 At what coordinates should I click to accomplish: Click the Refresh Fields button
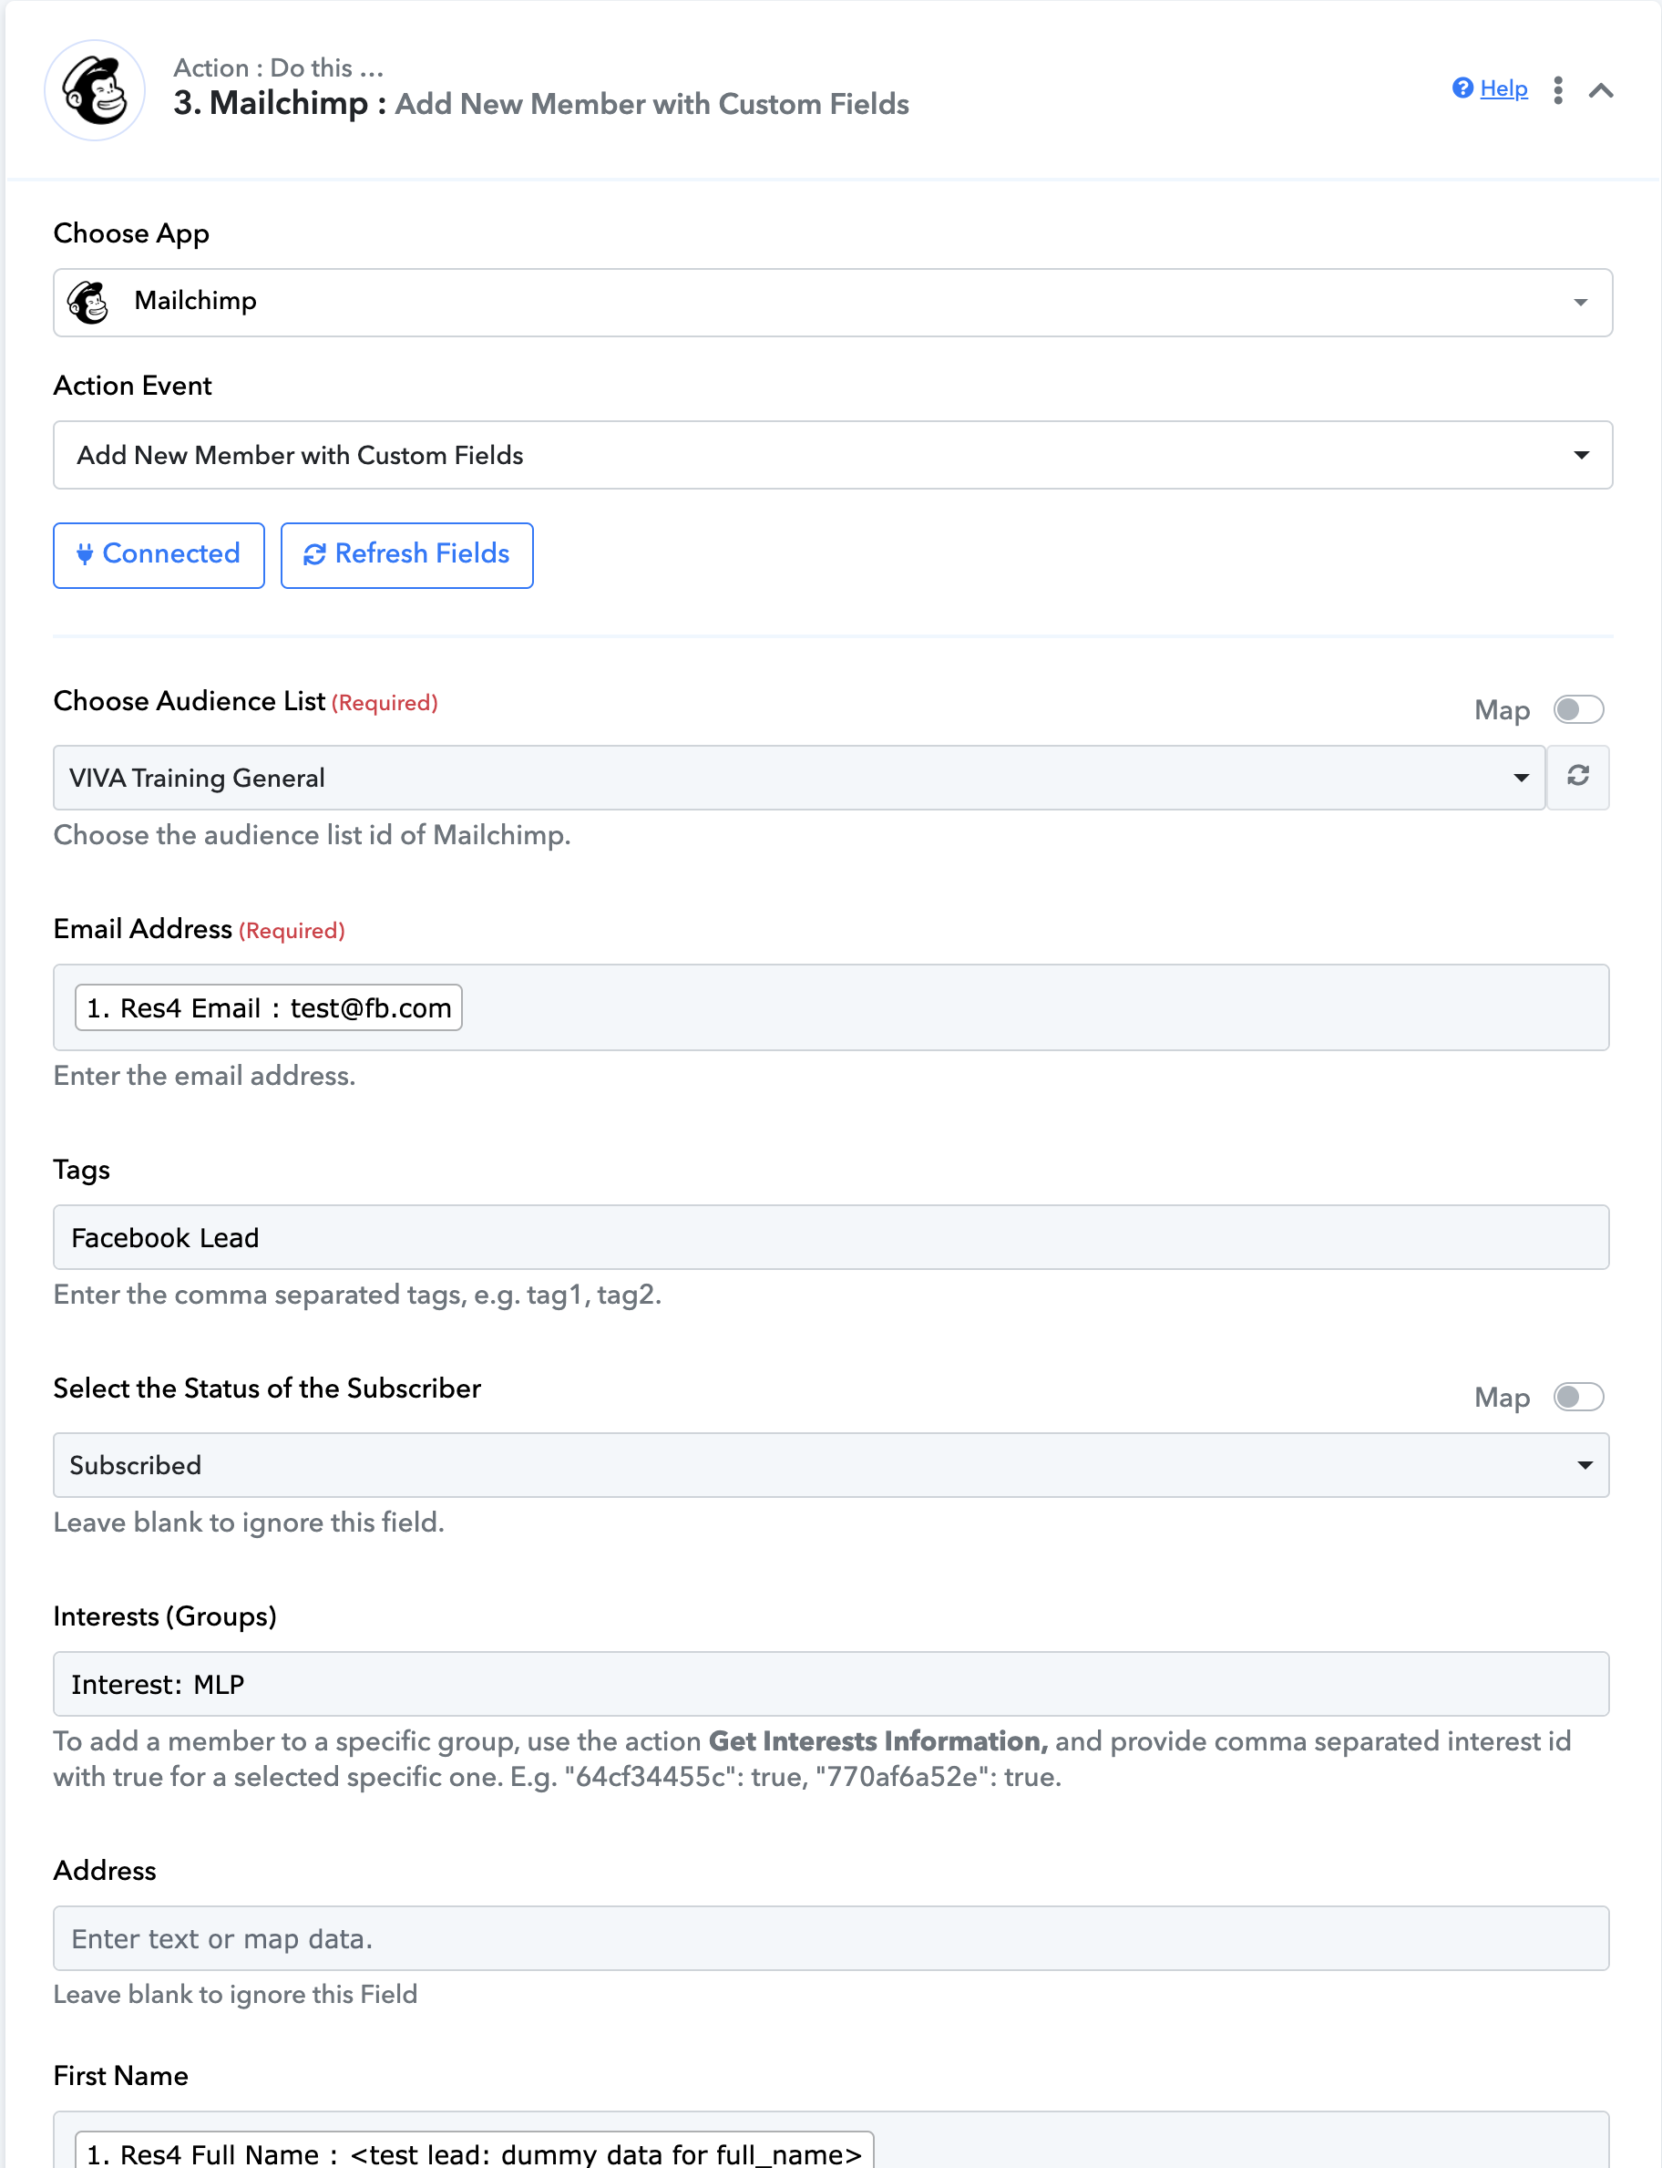tap(406, 555)
